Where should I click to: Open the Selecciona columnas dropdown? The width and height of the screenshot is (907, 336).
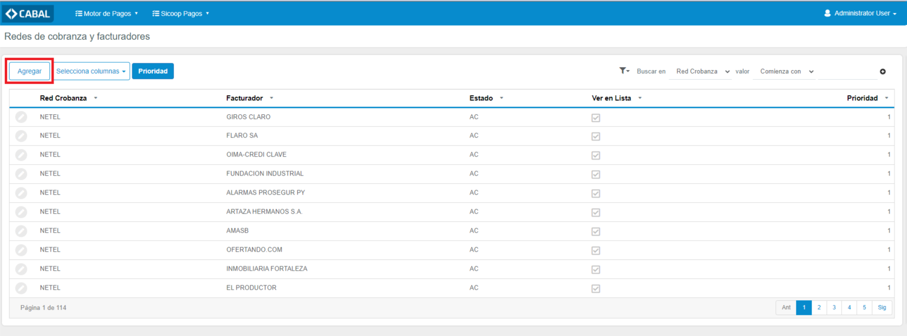91,71
